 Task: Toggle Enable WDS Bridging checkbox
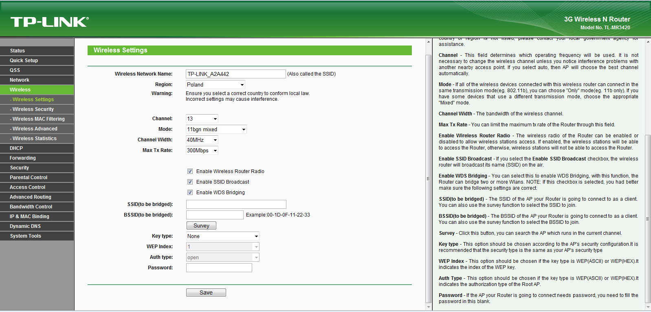(190, 193)
